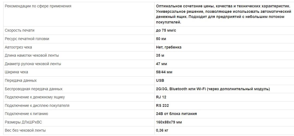Select the 'RS 232' value cell
Image resolution: width=294 pixels, height=136 pixels.
[x=162, y=106]
